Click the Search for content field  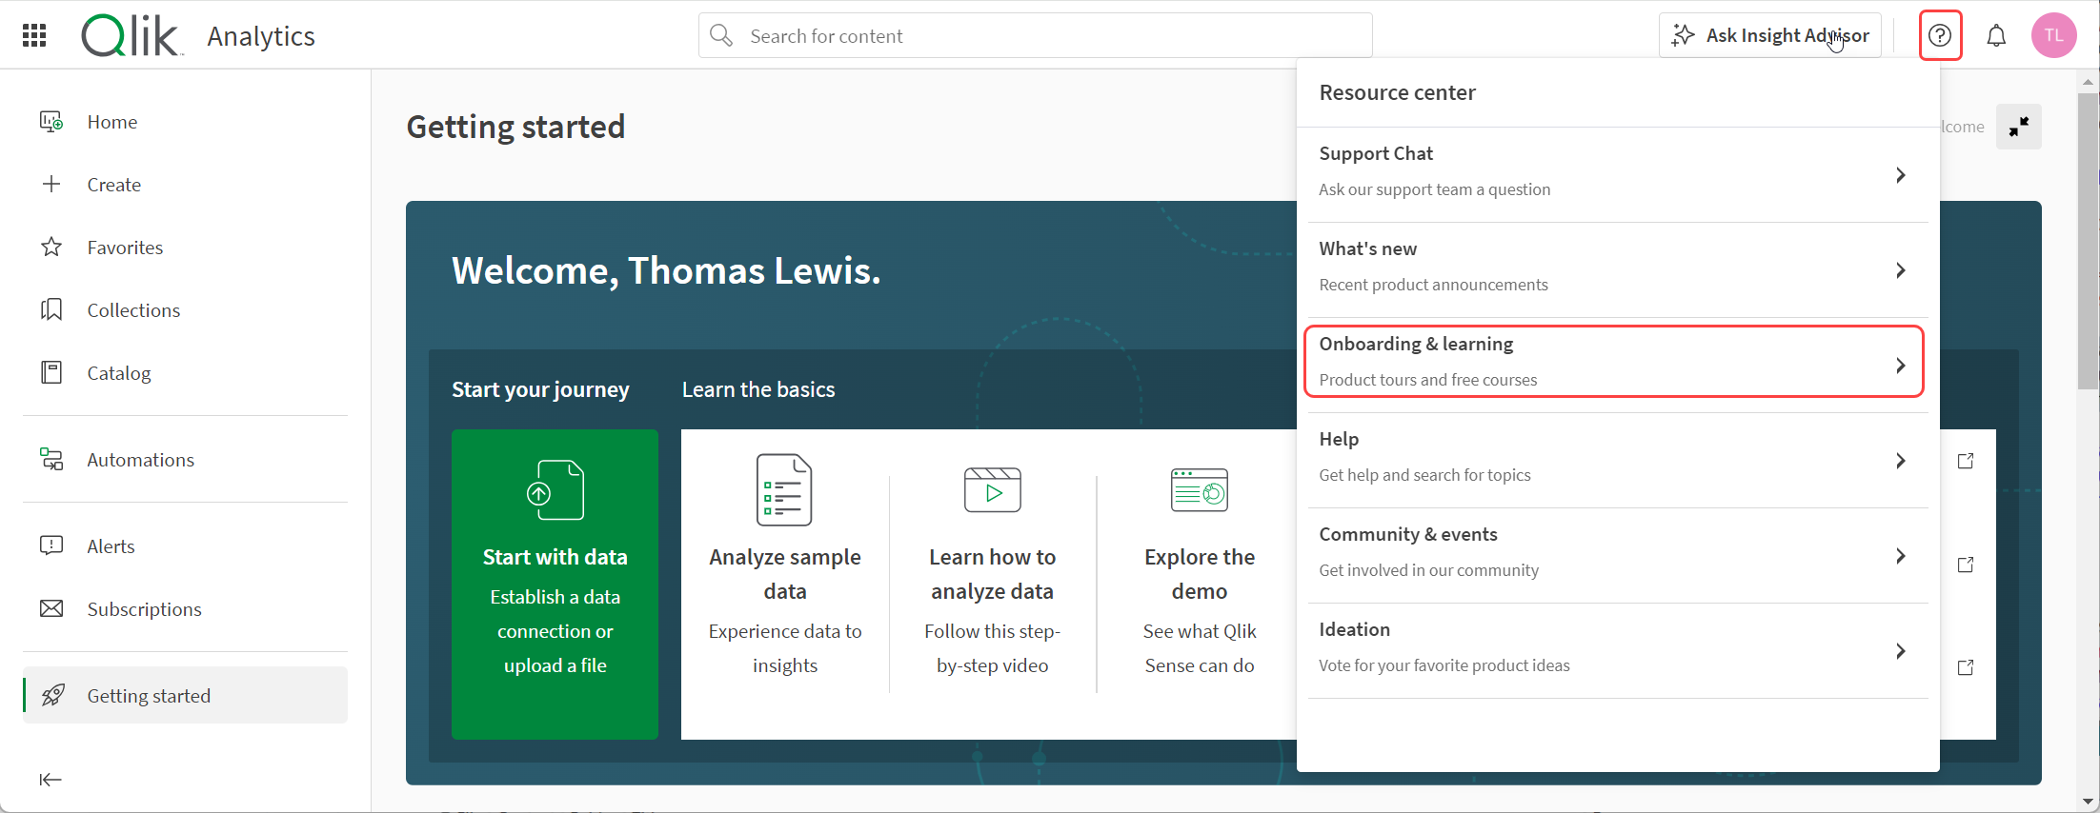[1036, 35]
